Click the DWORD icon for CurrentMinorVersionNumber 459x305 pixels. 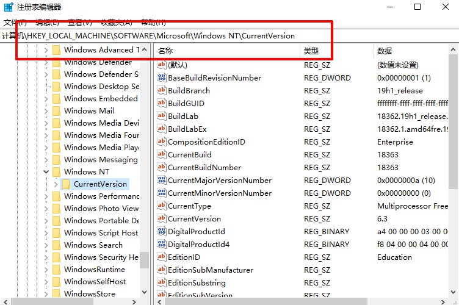coord(162,193)
